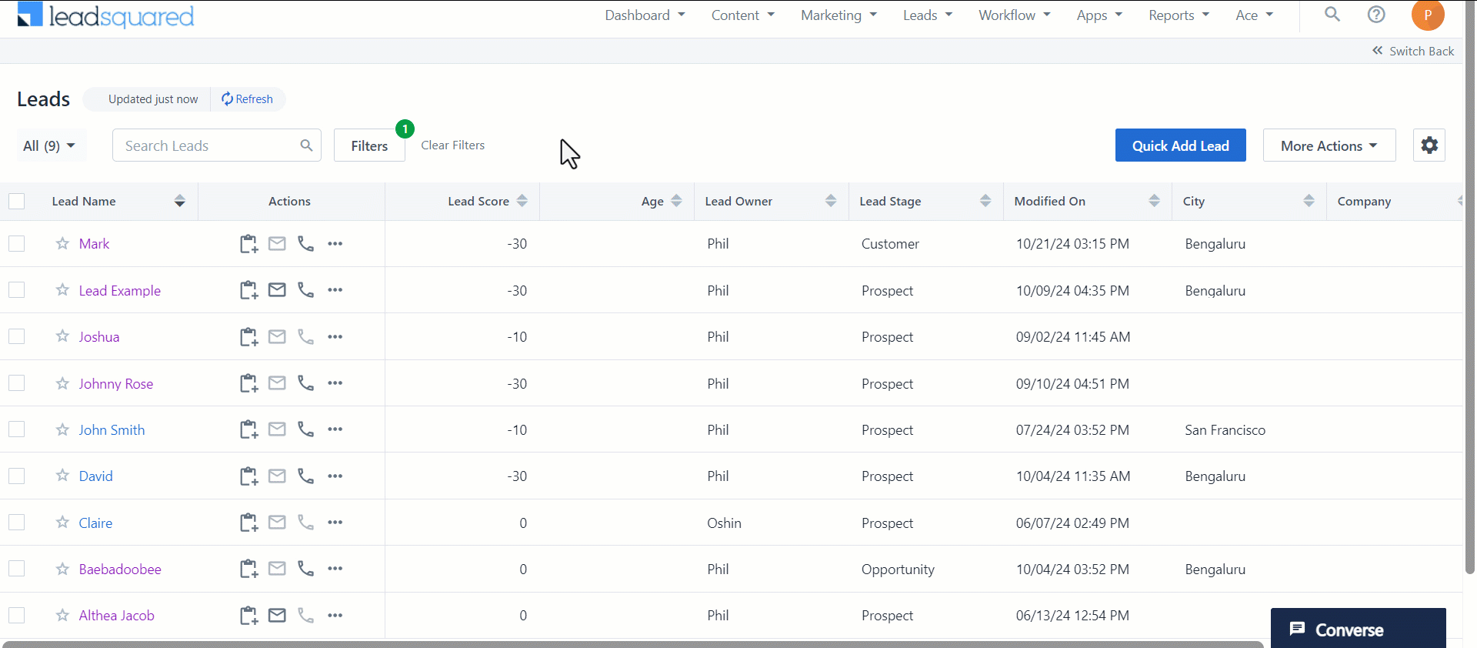Send email to Lead Example via envelope icon
1477x648 pixels.
277,290
